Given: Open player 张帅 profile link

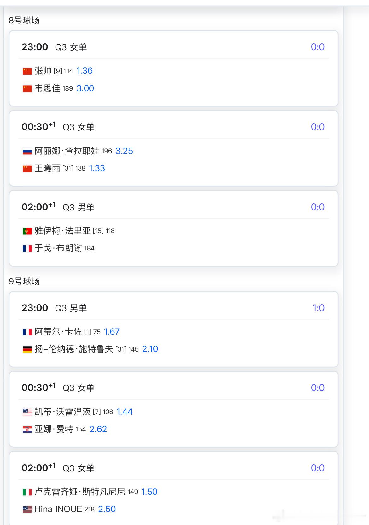Looking at the screenshot, I should 43,71.
